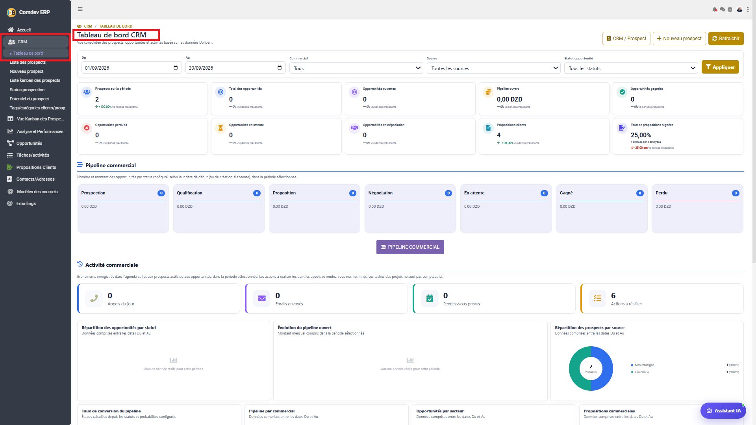The width and height of the screenshot is (756, 425).
Task: Click the calendar icon for Rendez-vous prévus
Action: click(430, 299)
